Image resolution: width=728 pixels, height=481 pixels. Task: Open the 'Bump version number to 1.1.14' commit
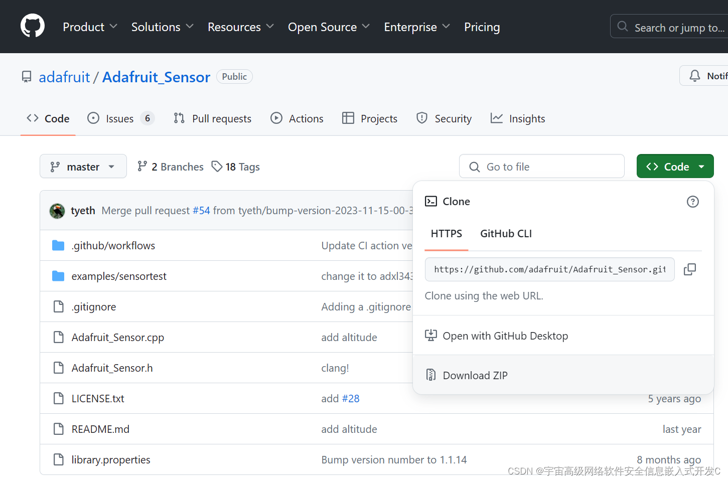tap(394, 459)
